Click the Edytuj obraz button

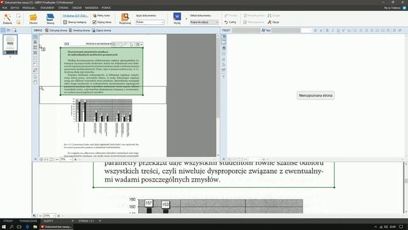tap(102, 22)
